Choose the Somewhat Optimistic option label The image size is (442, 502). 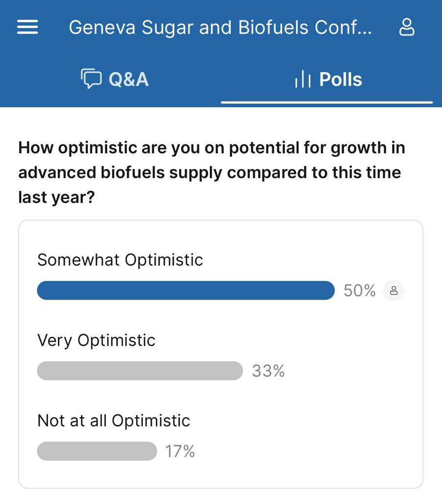click(120, 260)
